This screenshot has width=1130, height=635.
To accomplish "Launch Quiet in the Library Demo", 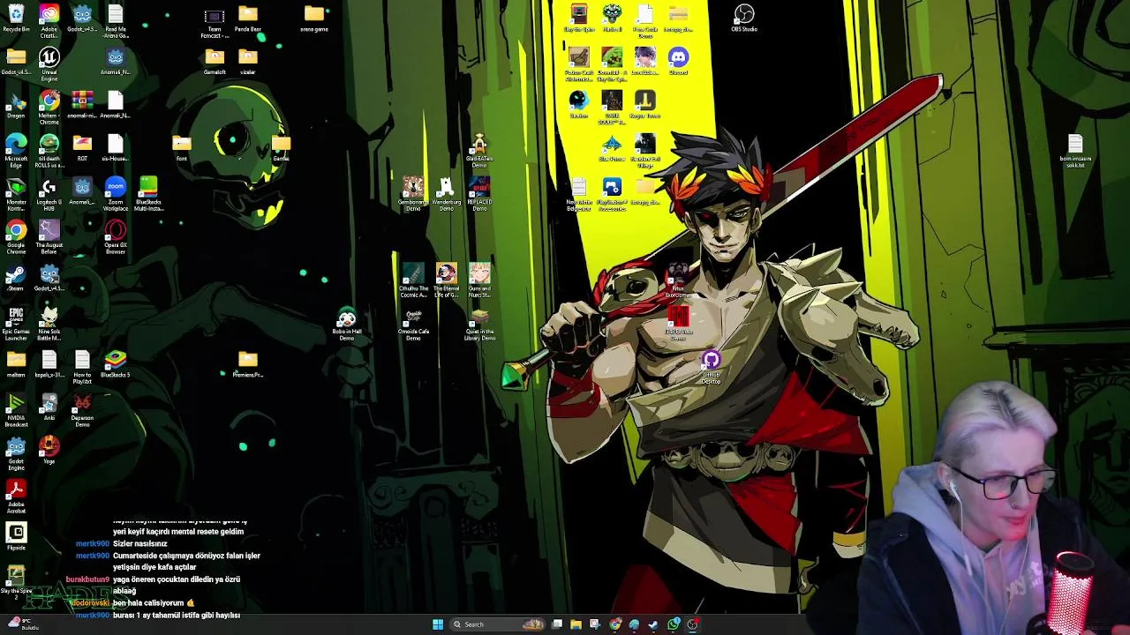I will [x=479, y=323].
